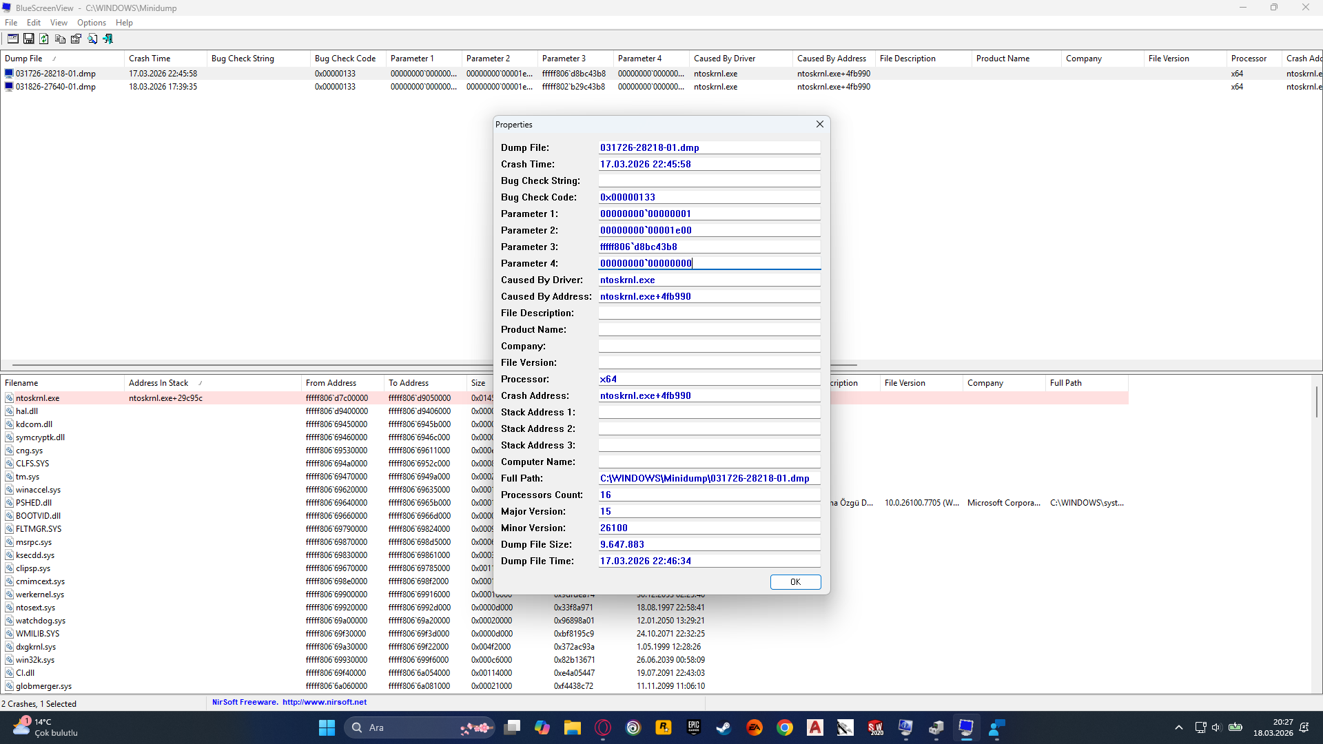
Task: Sort drivers by Address In Stack header
Action: pyautogui.click(x=213, y=383)
